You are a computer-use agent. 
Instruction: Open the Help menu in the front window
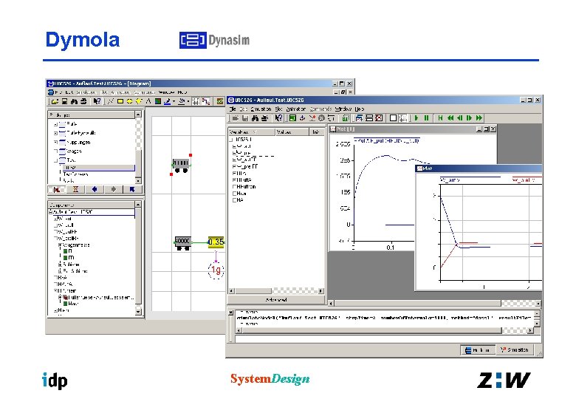(360, 109)
